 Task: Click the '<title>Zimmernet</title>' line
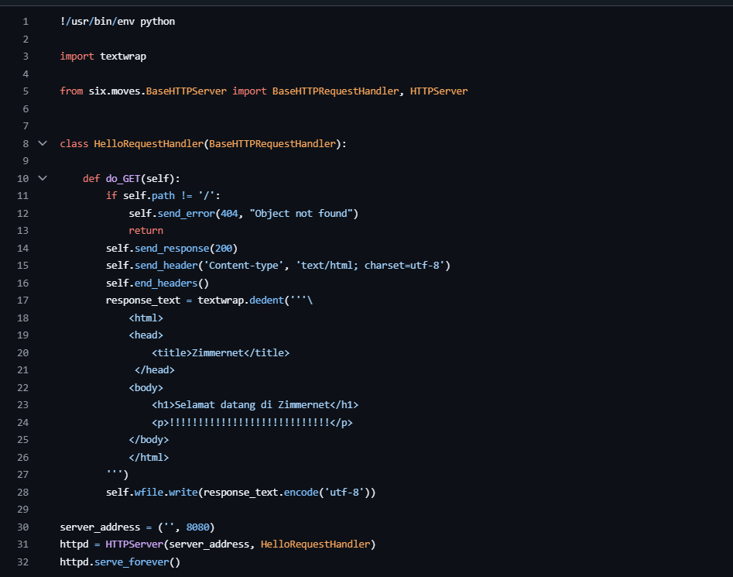click(x=221, y=352)
